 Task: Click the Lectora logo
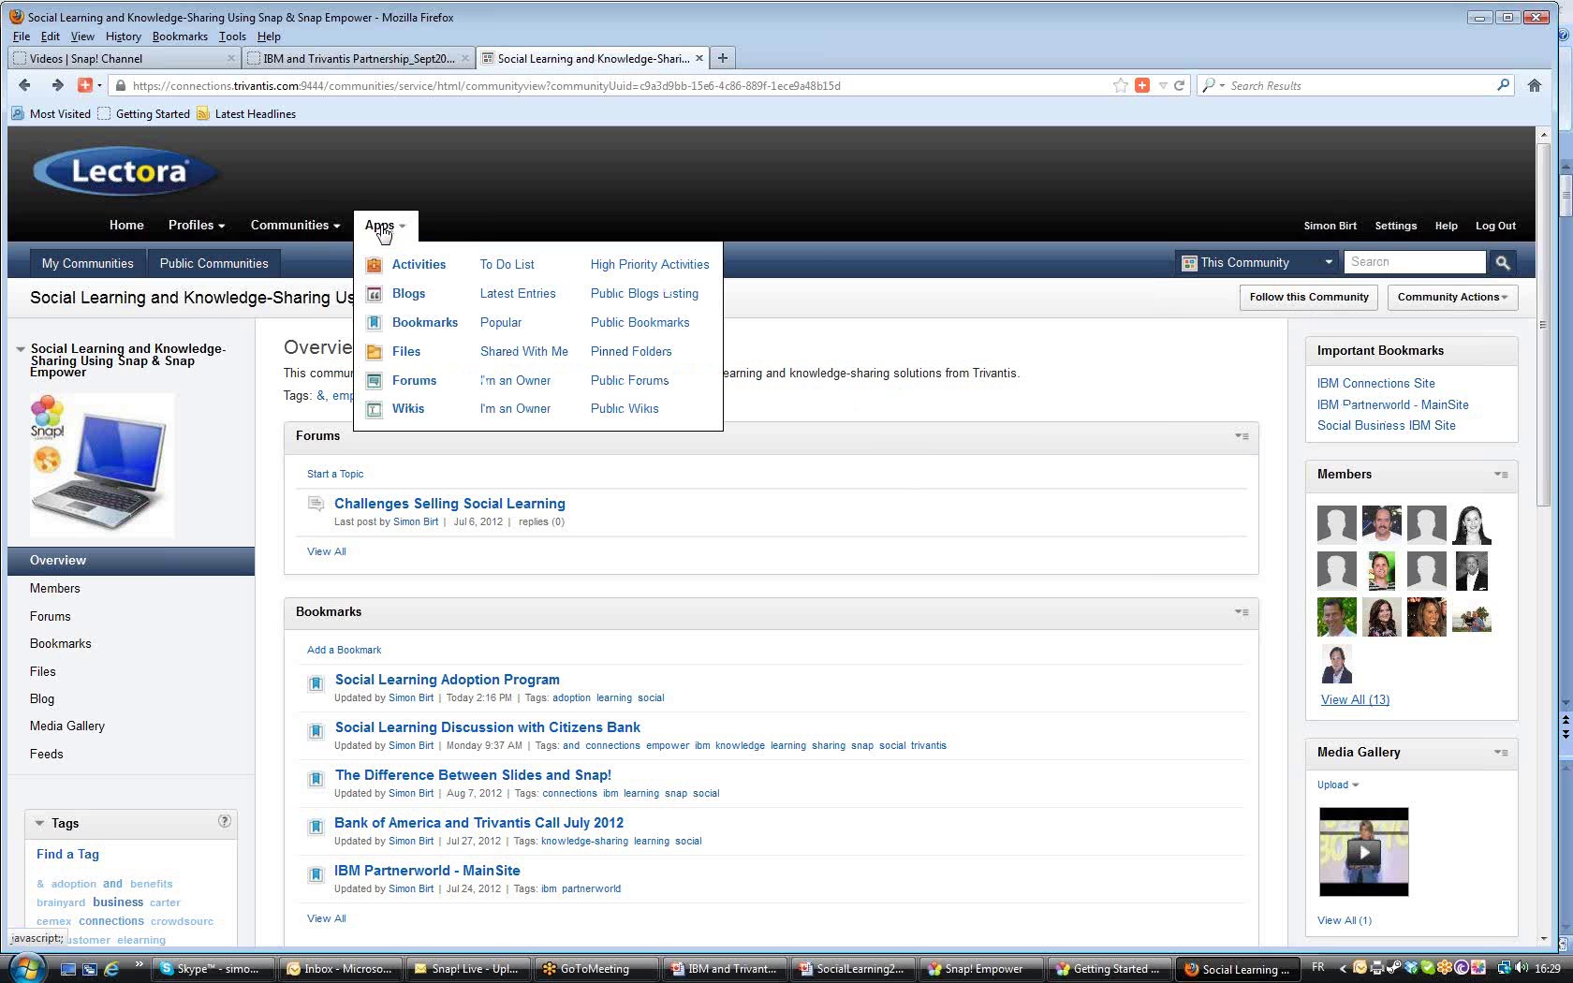pyautogui.click(x=125, y=171)
